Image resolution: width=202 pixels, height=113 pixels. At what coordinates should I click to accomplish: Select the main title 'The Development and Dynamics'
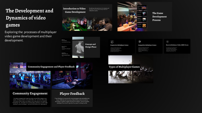30,18
